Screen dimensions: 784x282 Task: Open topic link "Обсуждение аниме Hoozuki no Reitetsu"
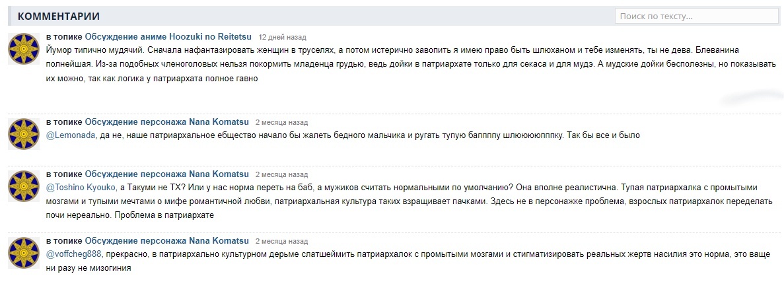168,37
